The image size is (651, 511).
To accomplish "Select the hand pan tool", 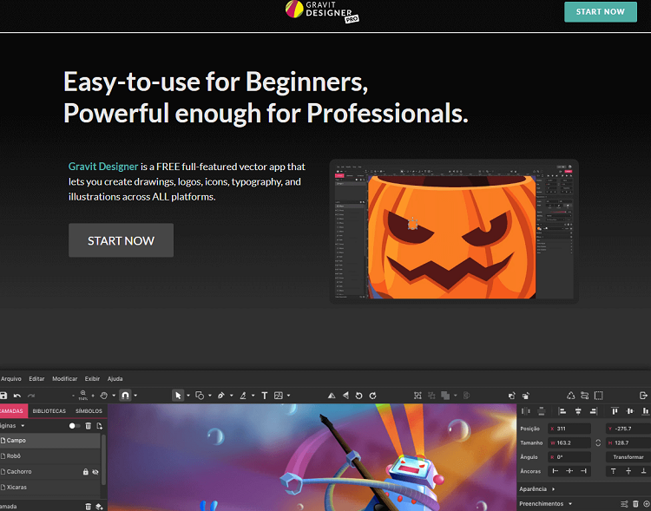I will (104, 396).
